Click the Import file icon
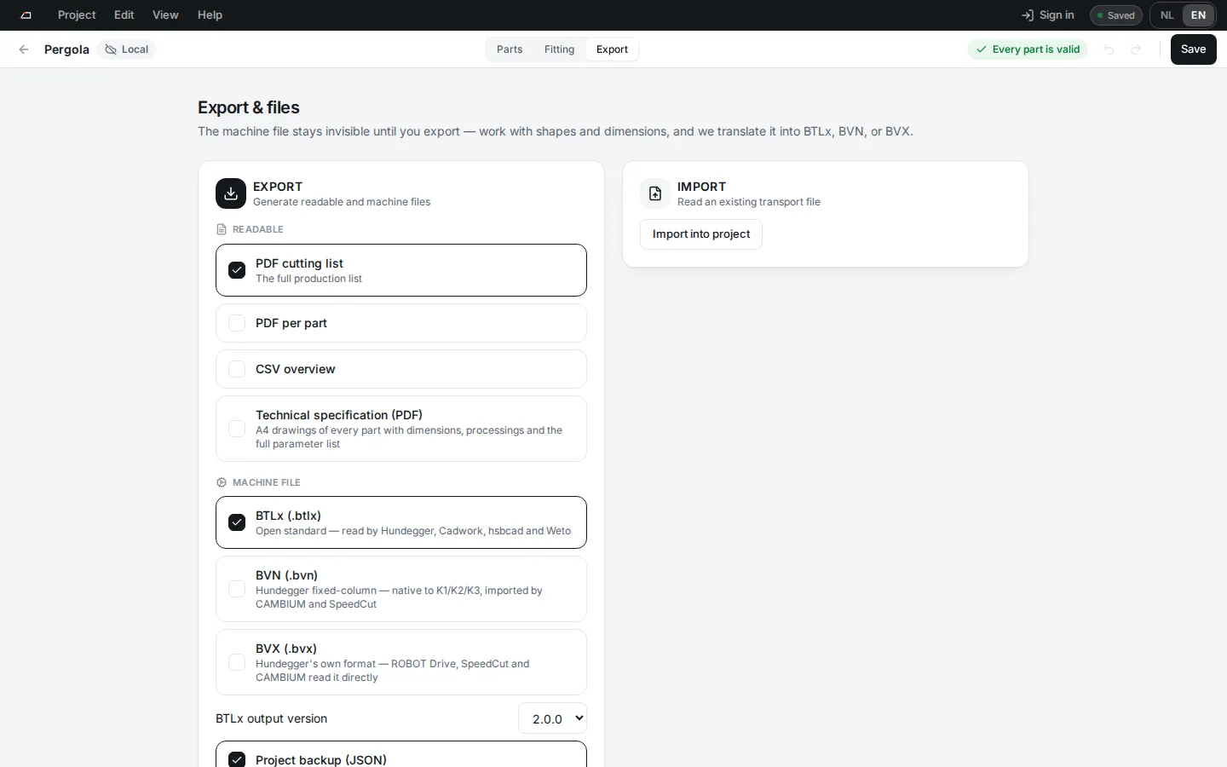Image resolution: width=1227 pixels, height=767 pixels. tap(655, 193)
